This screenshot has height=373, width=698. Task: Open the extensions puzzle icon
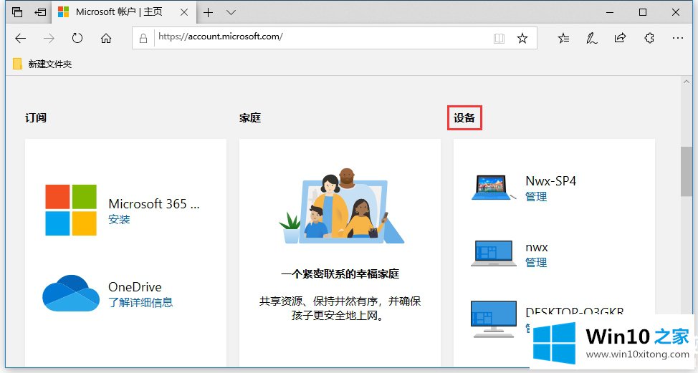point(649,38)
